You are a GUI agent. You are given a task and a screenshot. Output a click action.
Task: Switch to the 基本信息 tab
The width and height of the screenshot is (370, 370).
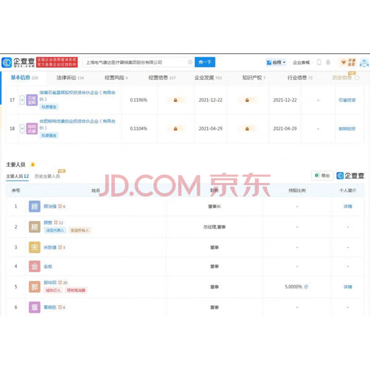[x=24, y=78]
